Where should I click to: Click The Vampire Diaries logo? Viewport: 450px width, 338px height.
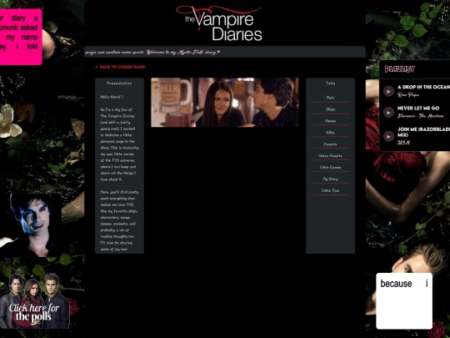click(x=219, y=23)
